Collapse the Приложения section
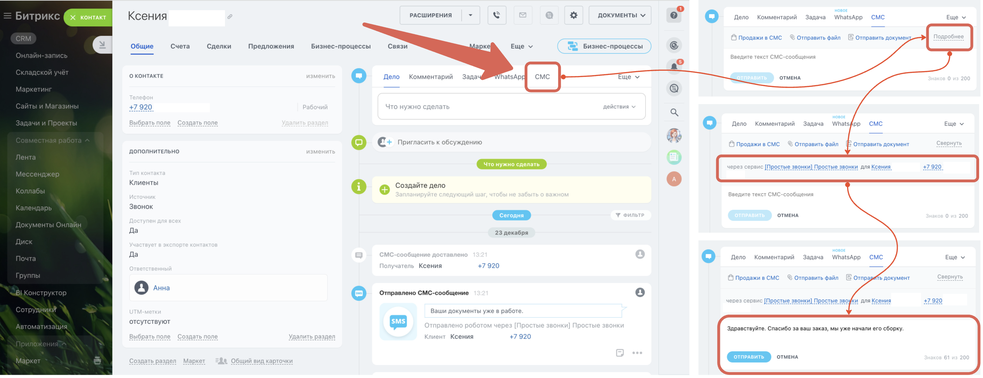983x378 pixels. [x=41, y=344]
